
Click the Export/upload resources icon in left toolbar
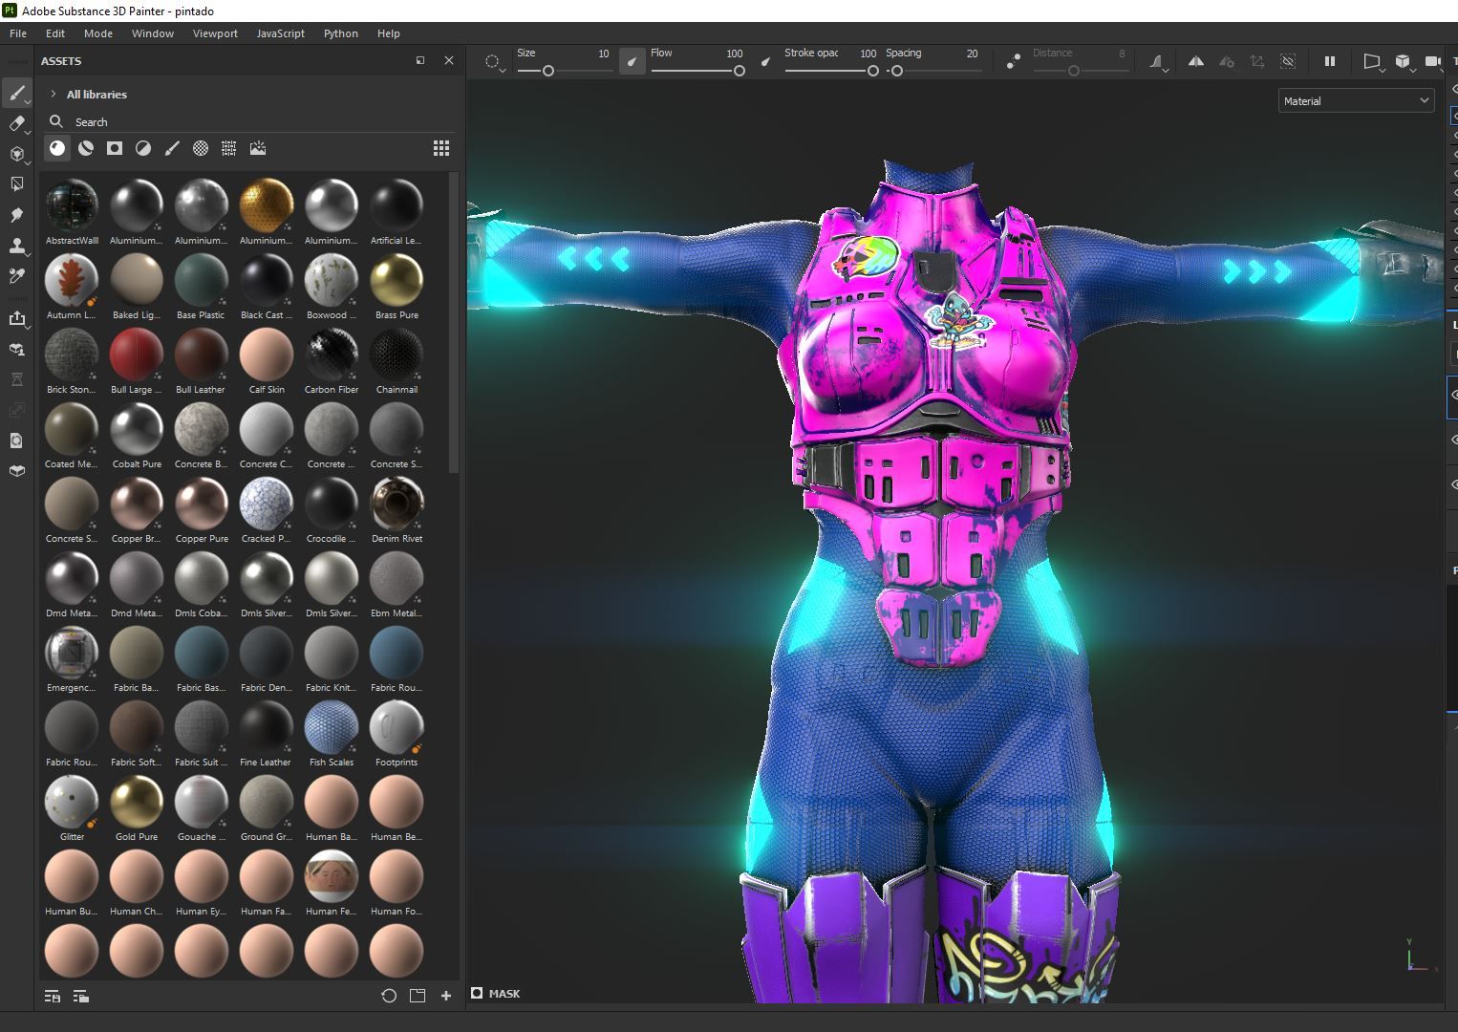point(16,318)
